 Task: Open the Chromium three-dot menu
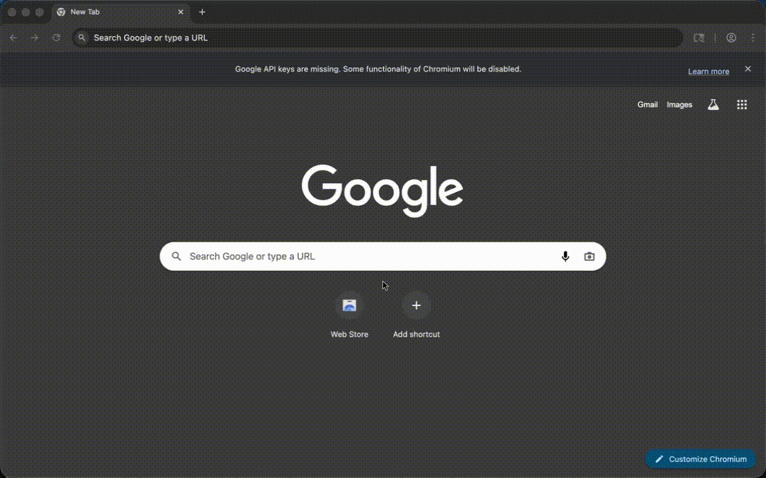[753, 38]
